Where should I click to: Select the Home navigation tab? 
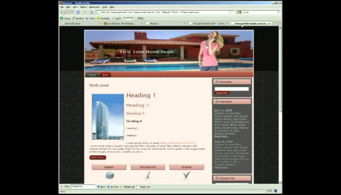click(92, 75)
